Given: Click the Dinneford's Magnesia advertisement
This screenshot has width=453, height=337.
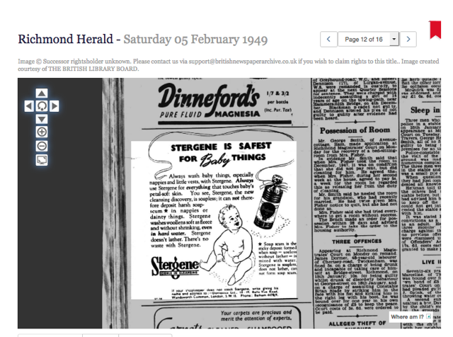Looking at the screenshot, I should pyautogui.click(x=225, y=103).
